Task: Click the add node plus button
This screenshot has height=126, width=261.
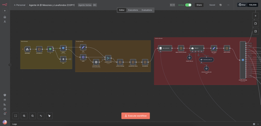Action: [255, 16]
